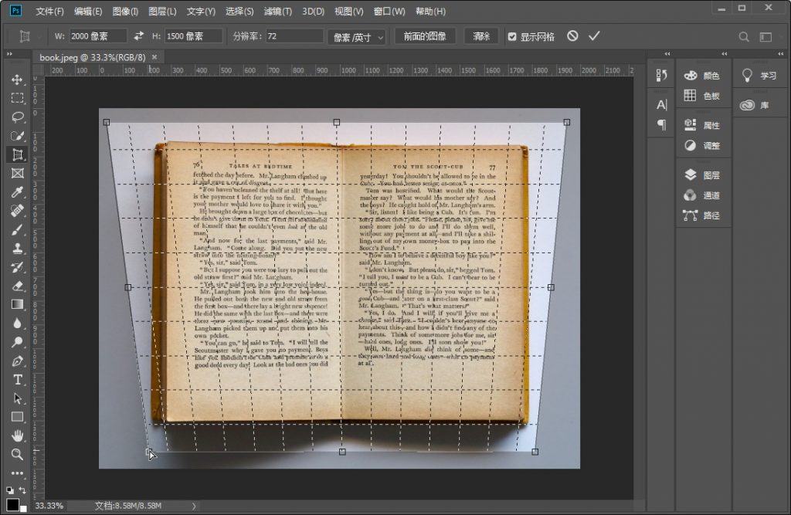791x515 pixels.
Task: Select the Rectangle shape tool
Action: pyautogui.click(x=17, y=417)
